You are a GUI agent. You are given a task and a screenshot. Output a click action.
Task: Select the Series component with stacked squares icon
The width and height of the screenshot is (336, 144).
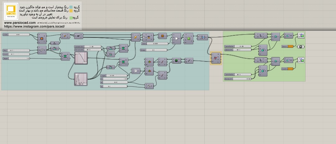[x=42, y=50]
